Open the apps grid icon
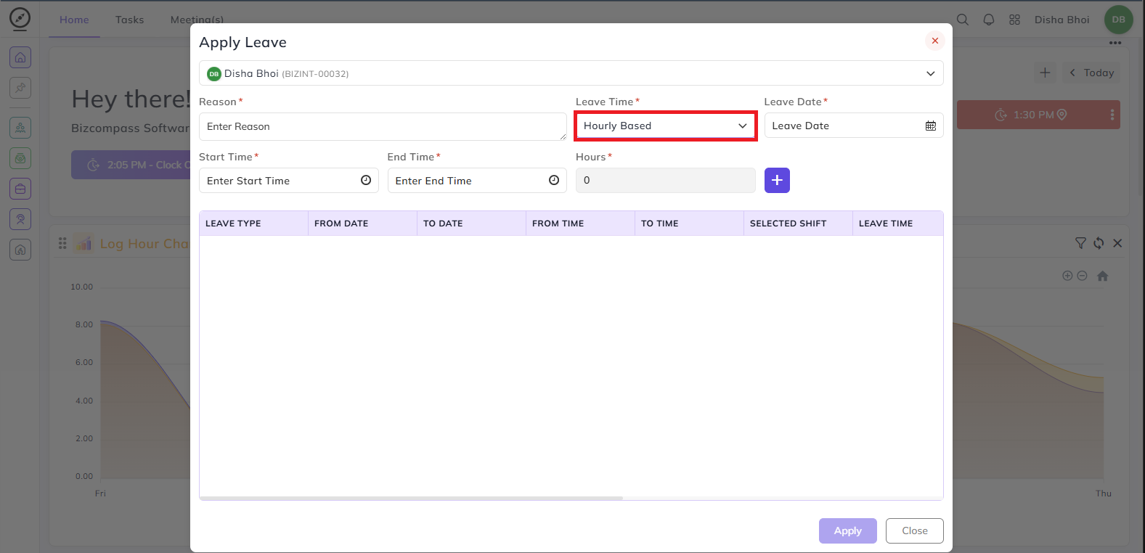 [x=1015, y=20]
